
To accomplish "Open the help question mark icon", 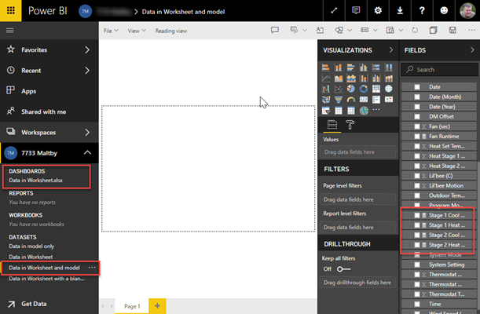I will [422, 11].
